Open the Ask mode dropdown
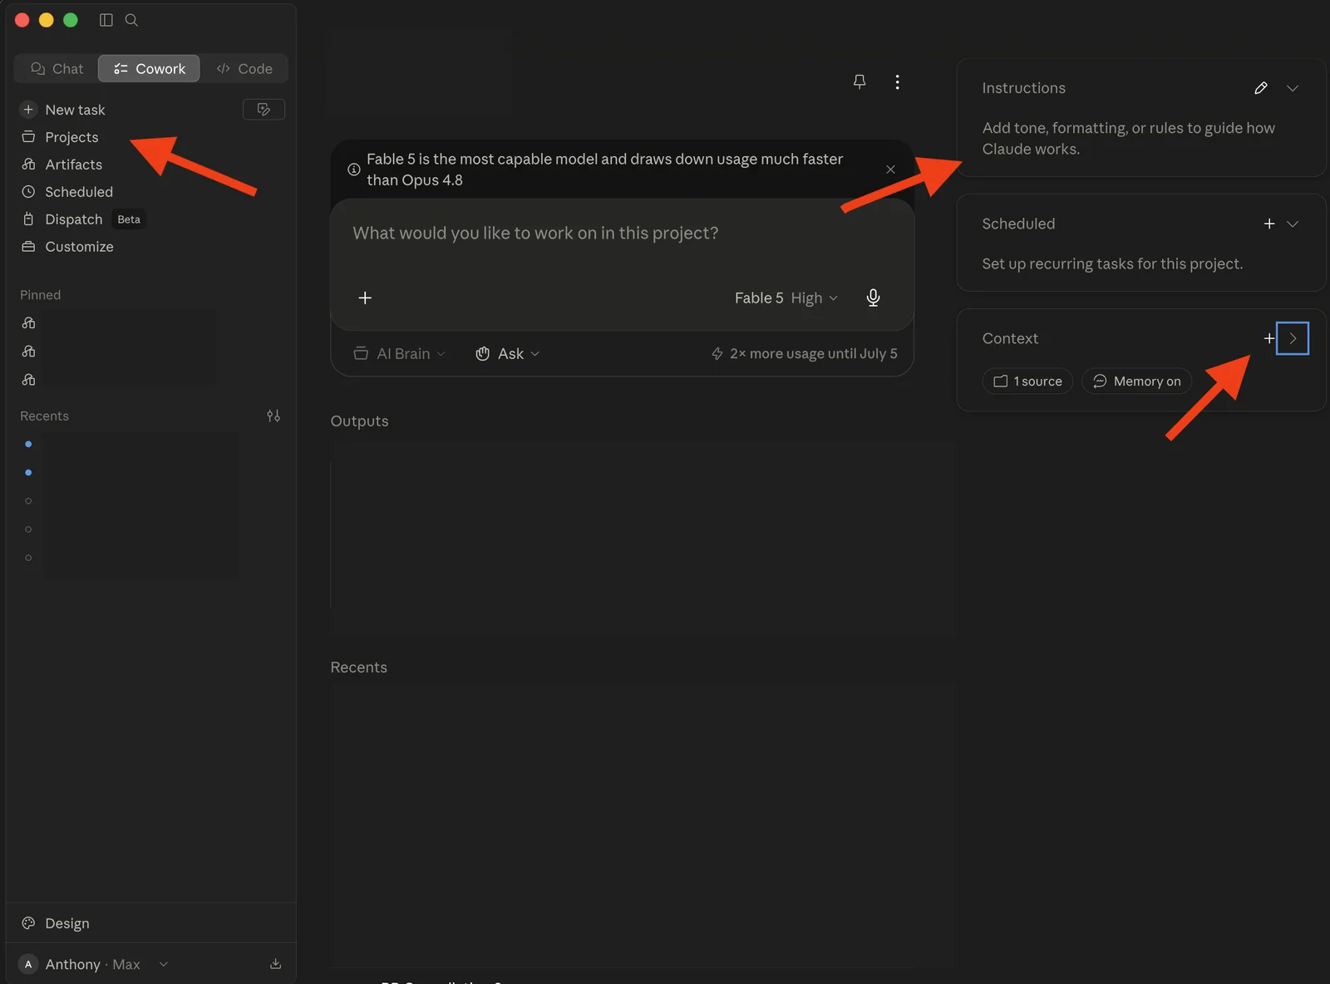Screen dimensions: 1330x984 (x=507, y=354)
